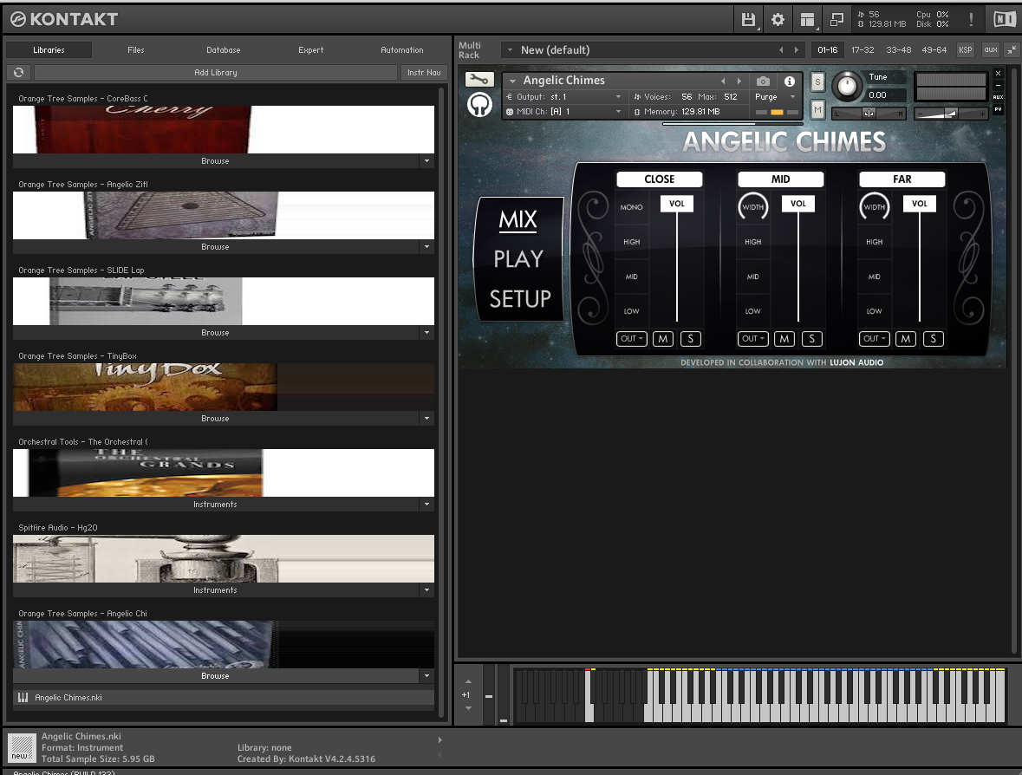Switch to the Expert tab
The width and height of the screenshot is (1022, 775).
point(311,50)
